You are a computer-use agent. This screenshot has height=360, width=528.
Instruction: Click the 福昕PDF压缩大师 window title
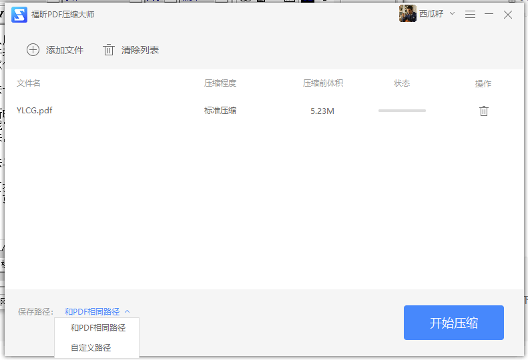[63, 15]
